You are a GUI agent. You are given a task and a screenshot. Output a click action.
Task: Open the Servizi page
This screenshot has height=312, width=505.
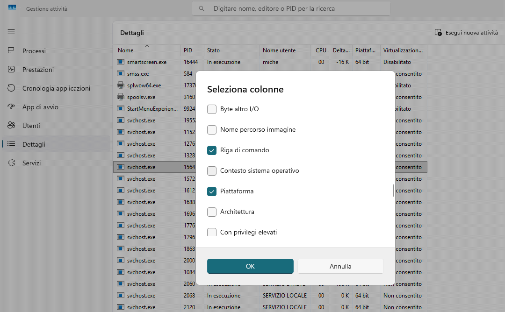56,163
